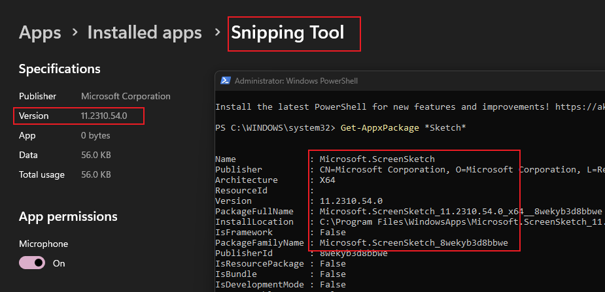
Task: Select IsBundle value False in PowerShell
Action: (x=333, y=274)
